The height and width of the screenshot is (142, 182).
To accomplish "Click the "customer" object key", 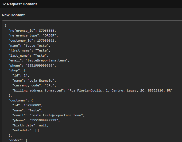I will click(18, 100).
